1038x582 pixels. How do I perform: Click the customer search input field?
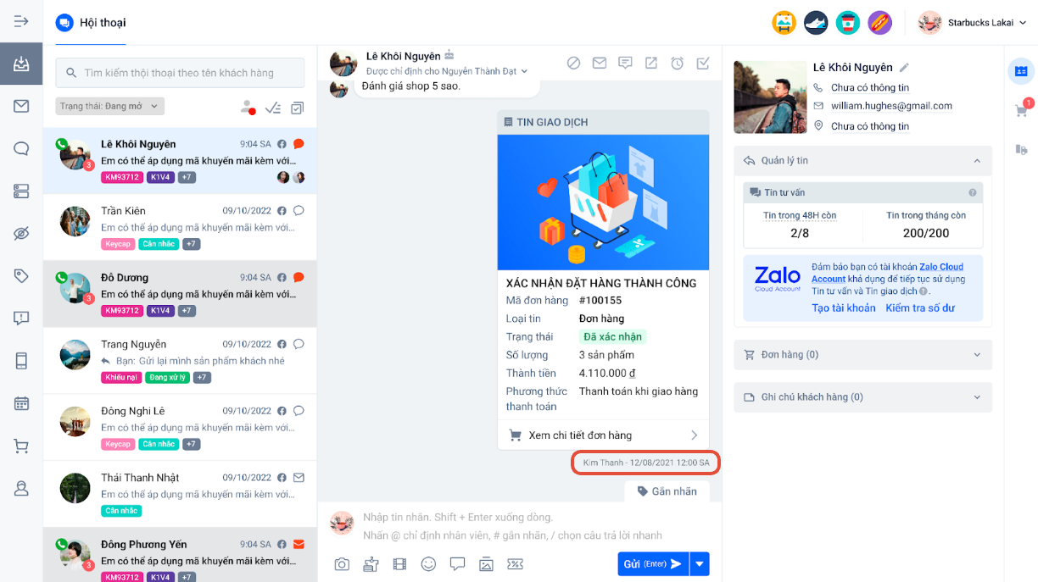coord(180,73)
